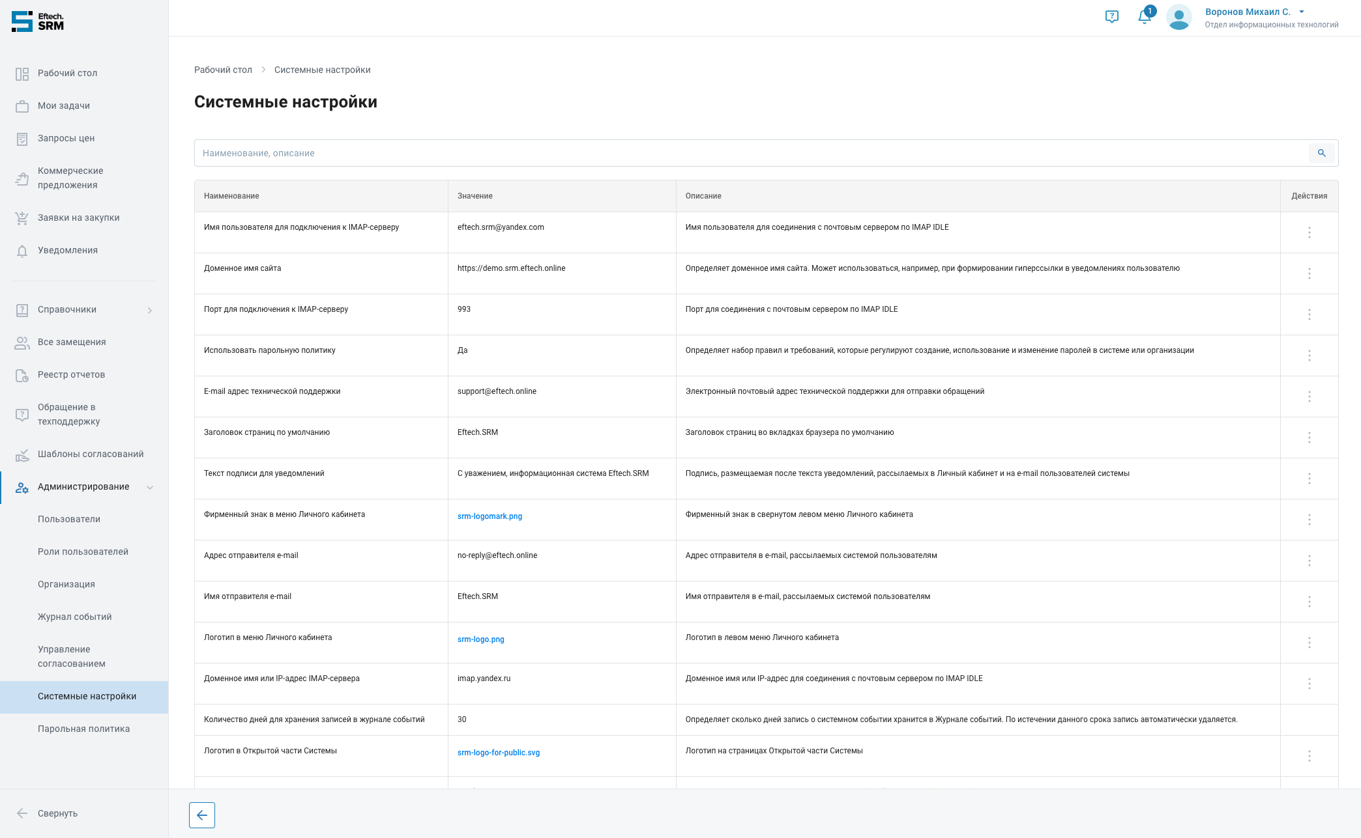
Task: Open actions menu for port 993 row
Action: (1309, 314)
